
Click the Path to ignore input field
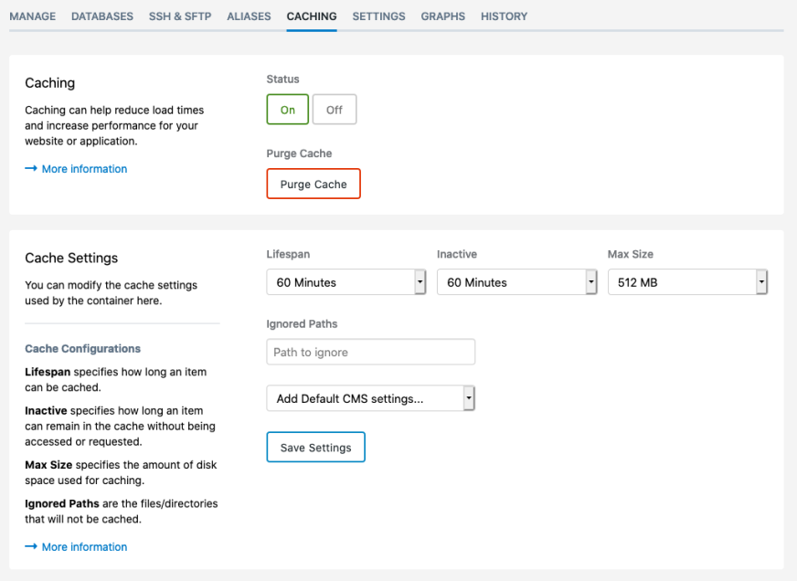(370, 352)
